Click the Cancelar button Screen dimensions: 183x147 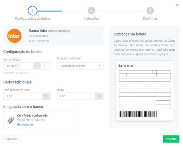click(x=12, y=139)
